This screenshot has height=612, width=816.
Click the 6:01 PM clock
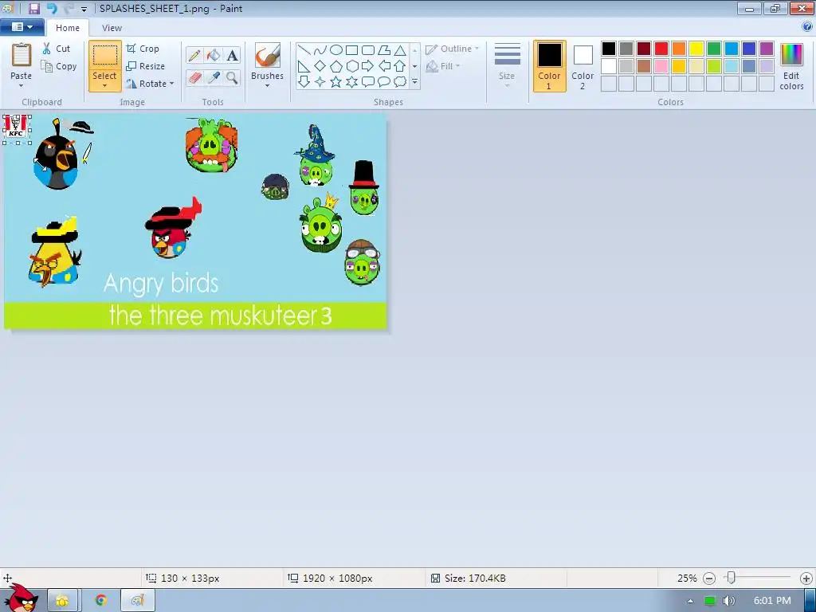[771, 601]
